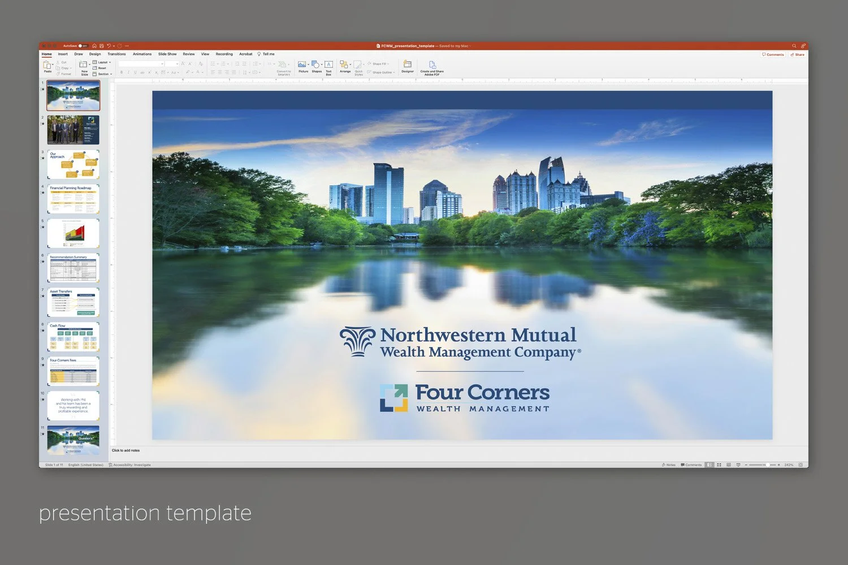Switch to Slide Sorter view
This screenshot has height=565, width=848.
[x=719, y=465]
